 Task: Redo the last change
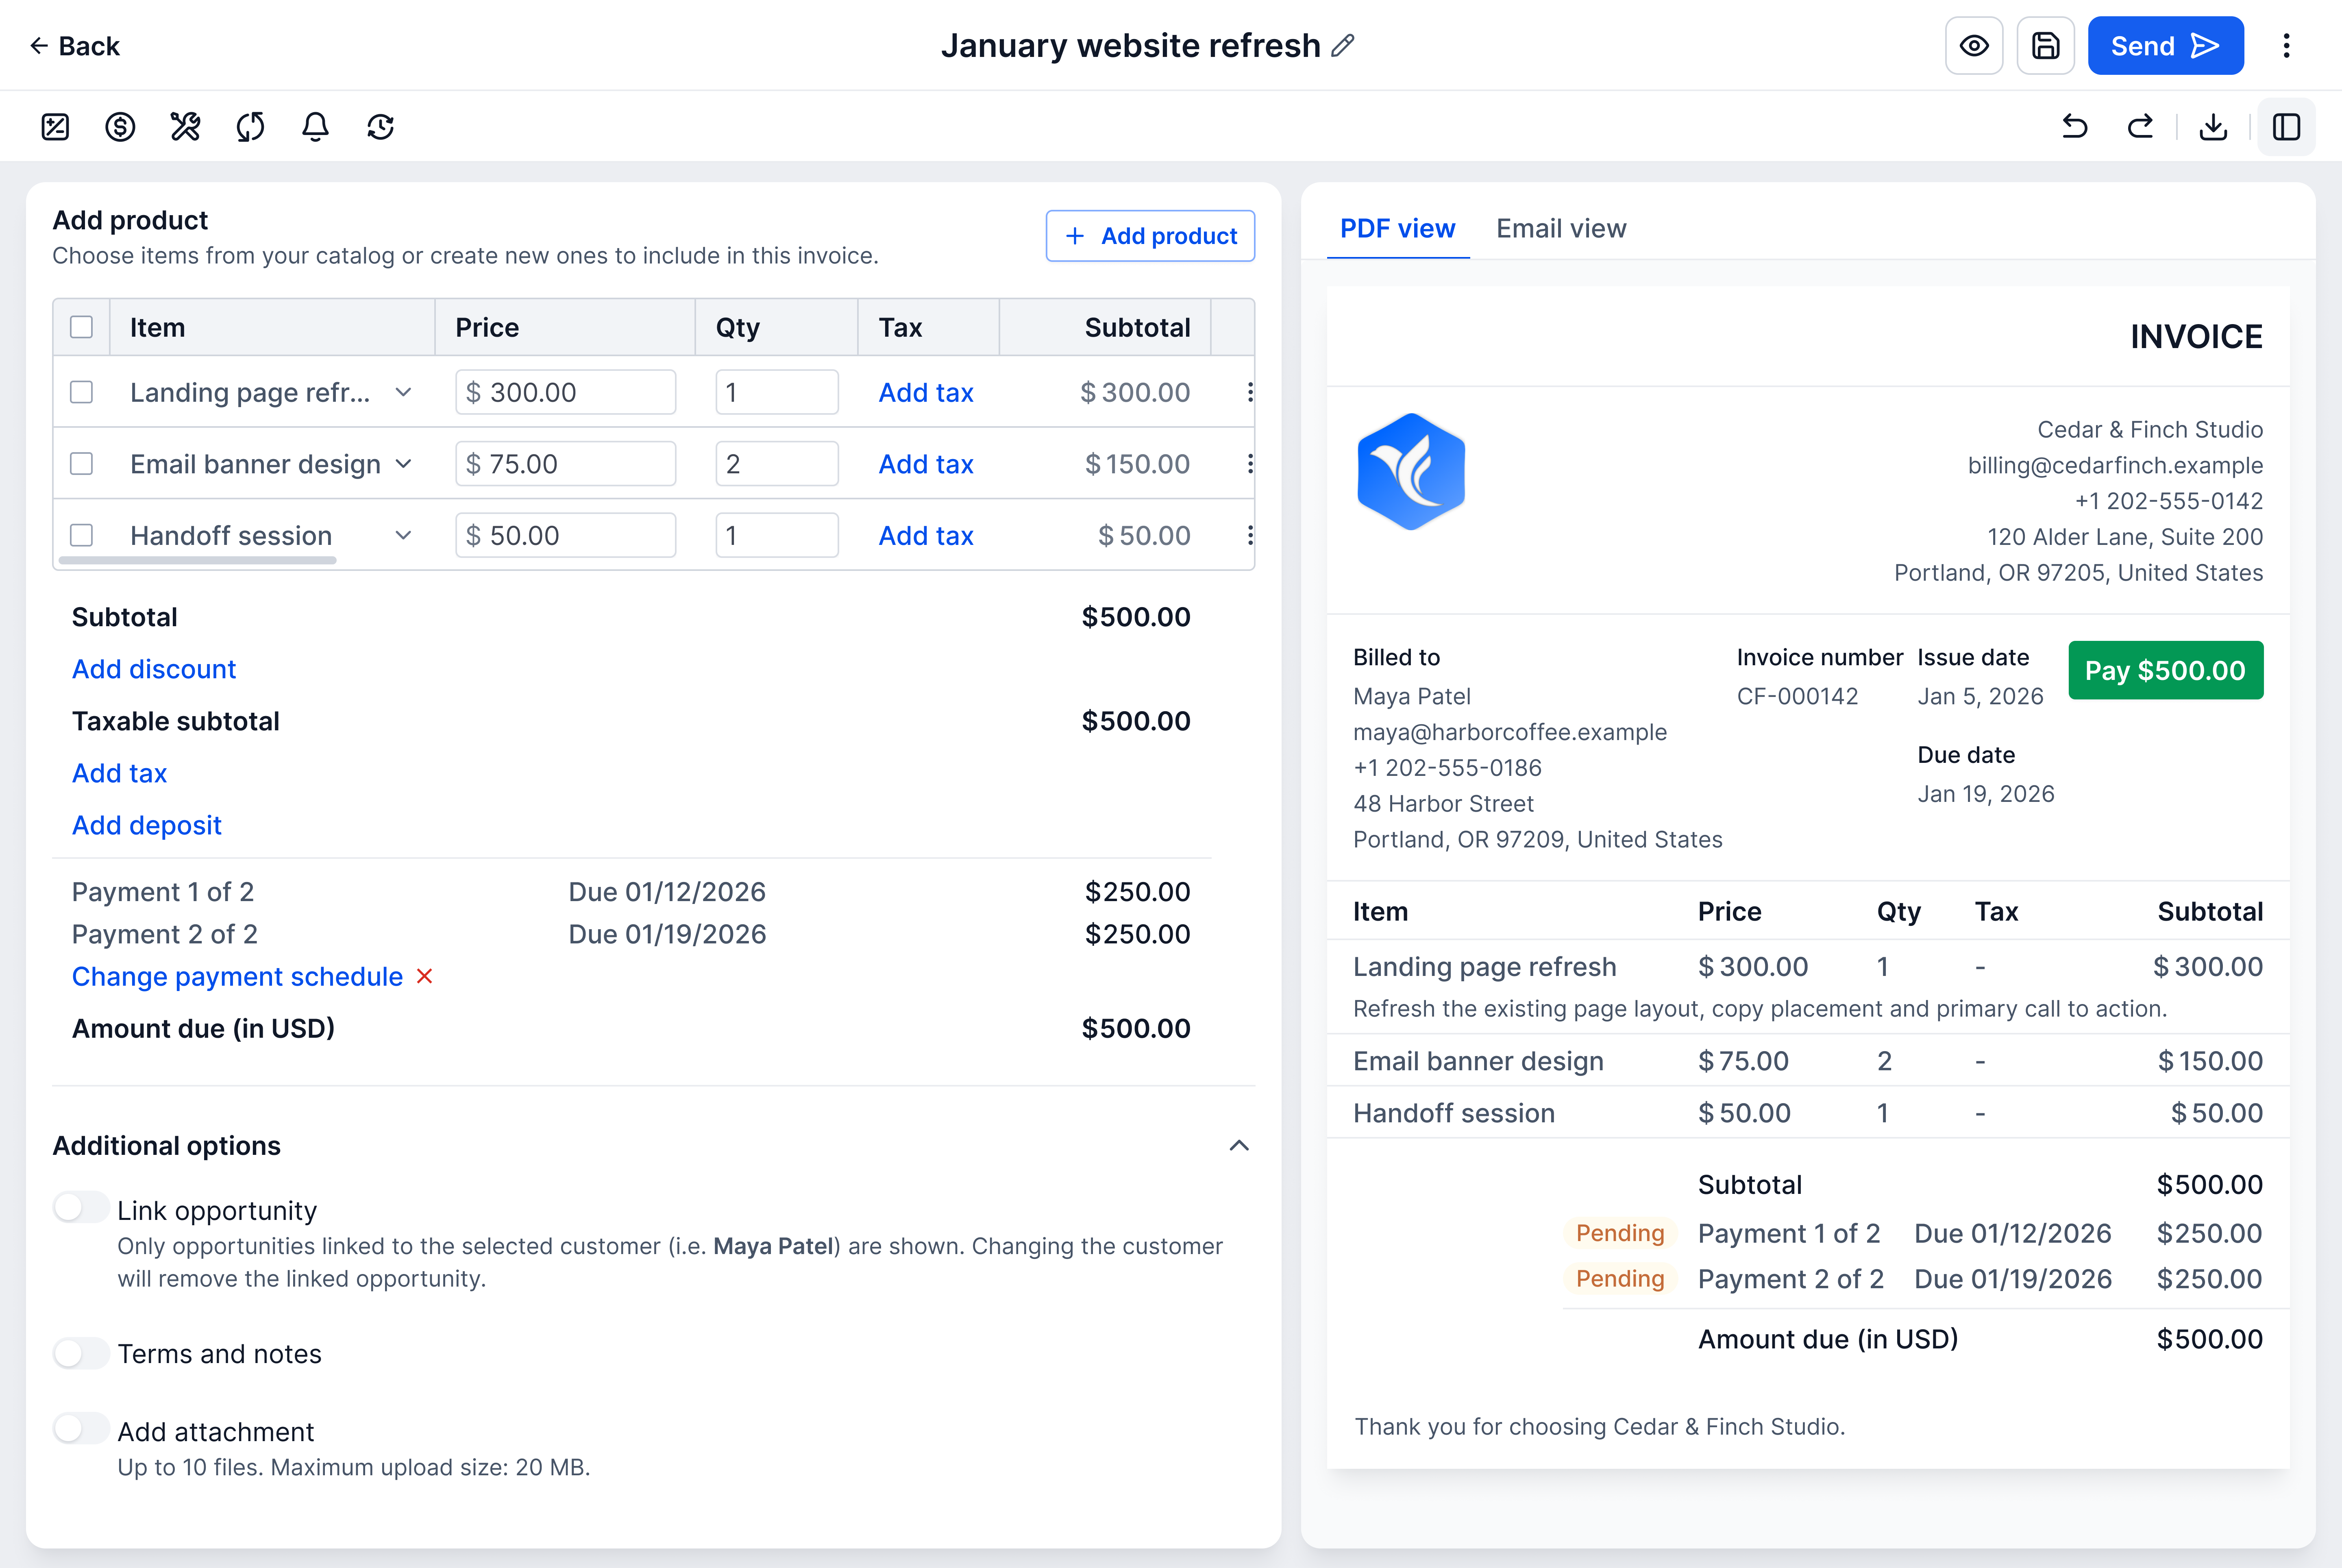[x=2140, y=127]
